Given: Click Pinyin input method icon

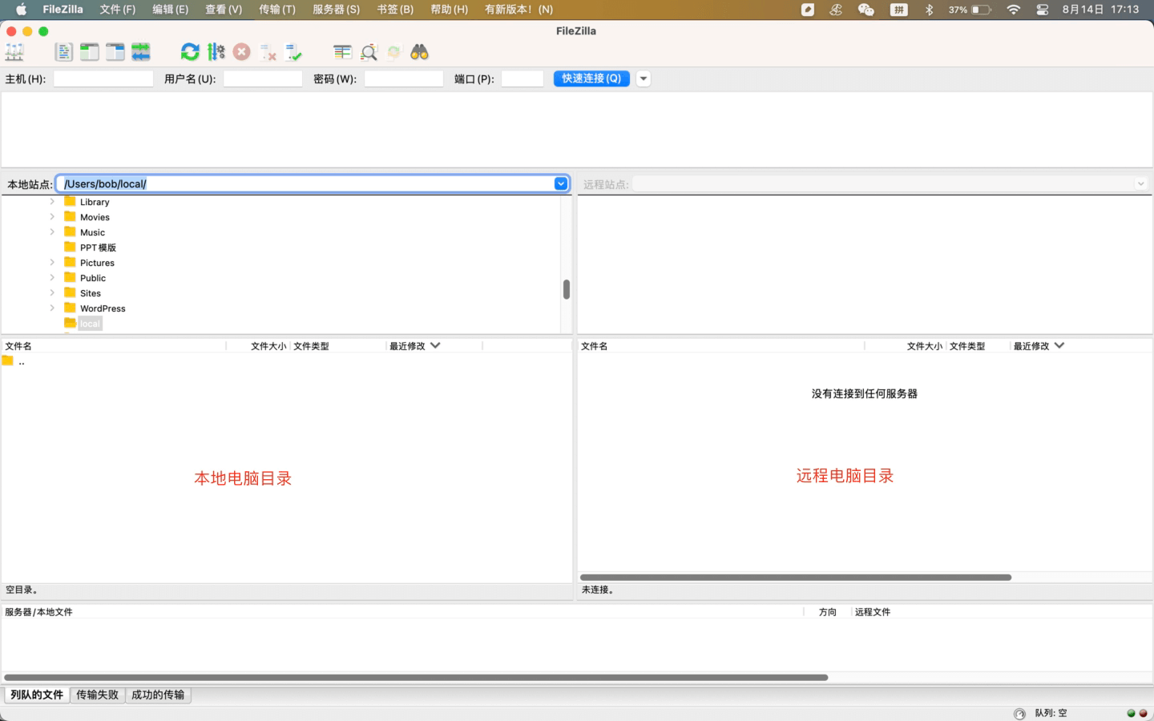Looking at the screenshot, I should [x=899, y=10].
